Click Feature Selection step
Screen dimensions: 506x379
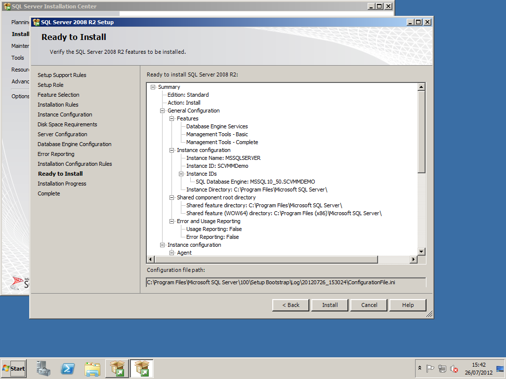pyautogui.click(x=58, y=95)
